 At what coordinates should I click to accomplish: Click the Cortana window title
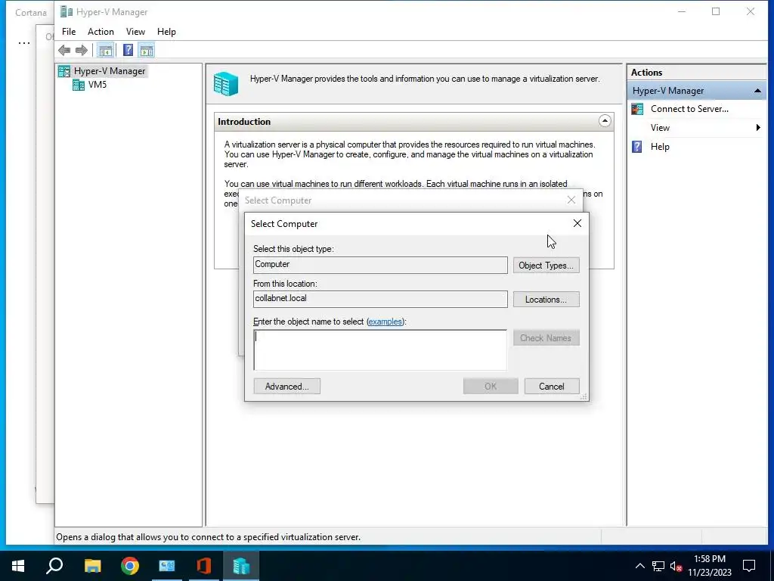coord(30,12)
